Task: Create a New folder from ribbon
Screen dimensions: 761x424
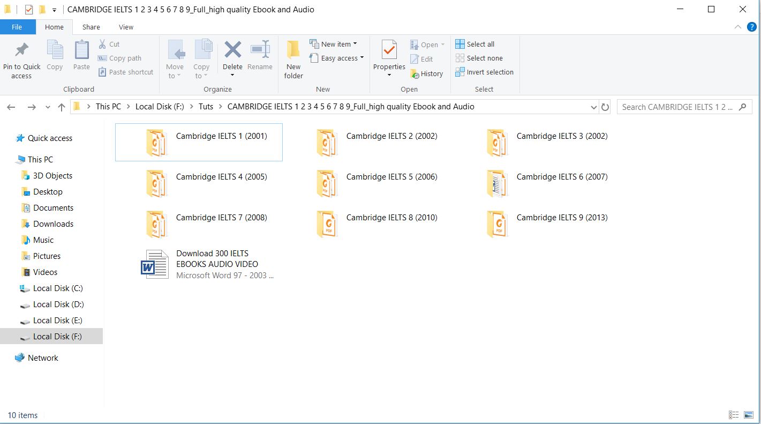Action: [x=293, y=59]
